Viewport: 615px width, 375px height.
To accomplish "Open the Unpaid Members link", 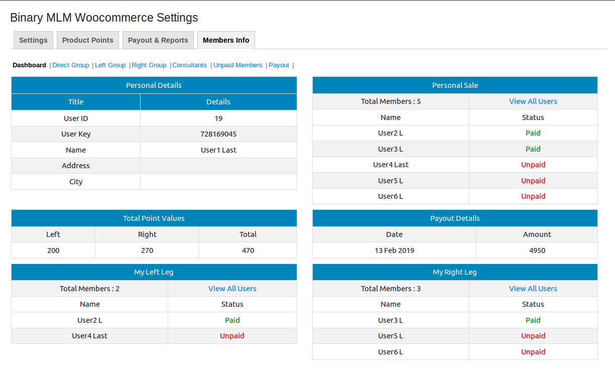I will [x=237, y=65].
